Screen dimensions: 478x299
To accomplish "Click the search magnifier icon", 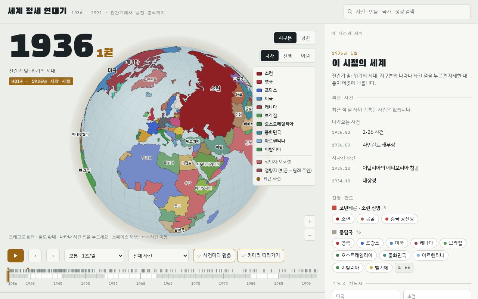I will (x=350, y=12).
